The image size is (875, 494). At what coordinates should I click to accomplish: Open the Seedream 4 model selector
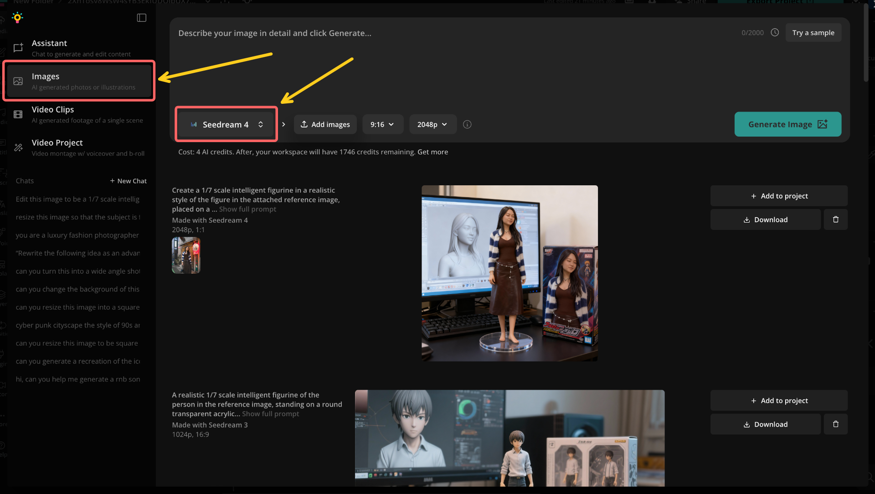(226, 124)
